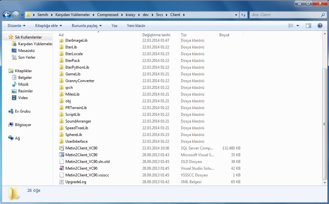
Task: Select the GrannyConverter folder icon
Action: (61, 81)
